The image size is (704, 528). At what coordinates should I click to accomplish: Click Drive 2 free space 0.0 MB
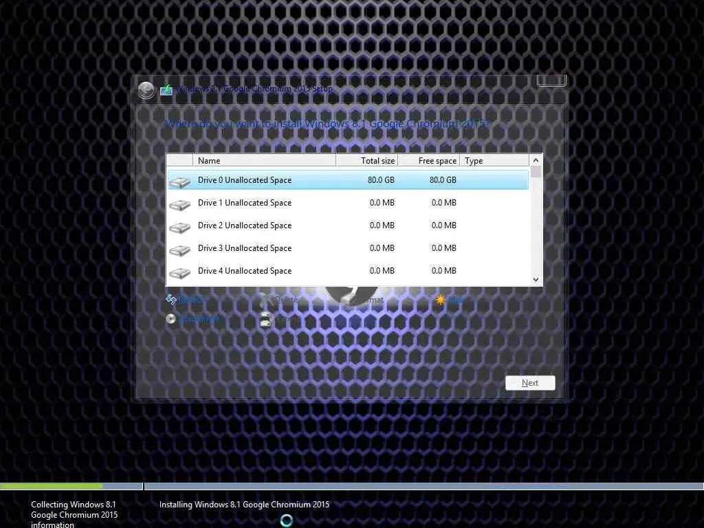point(444,225)
